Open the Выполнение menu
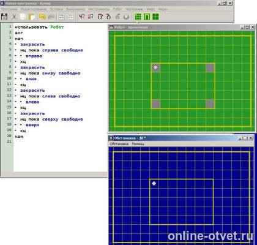 (76, 9)
